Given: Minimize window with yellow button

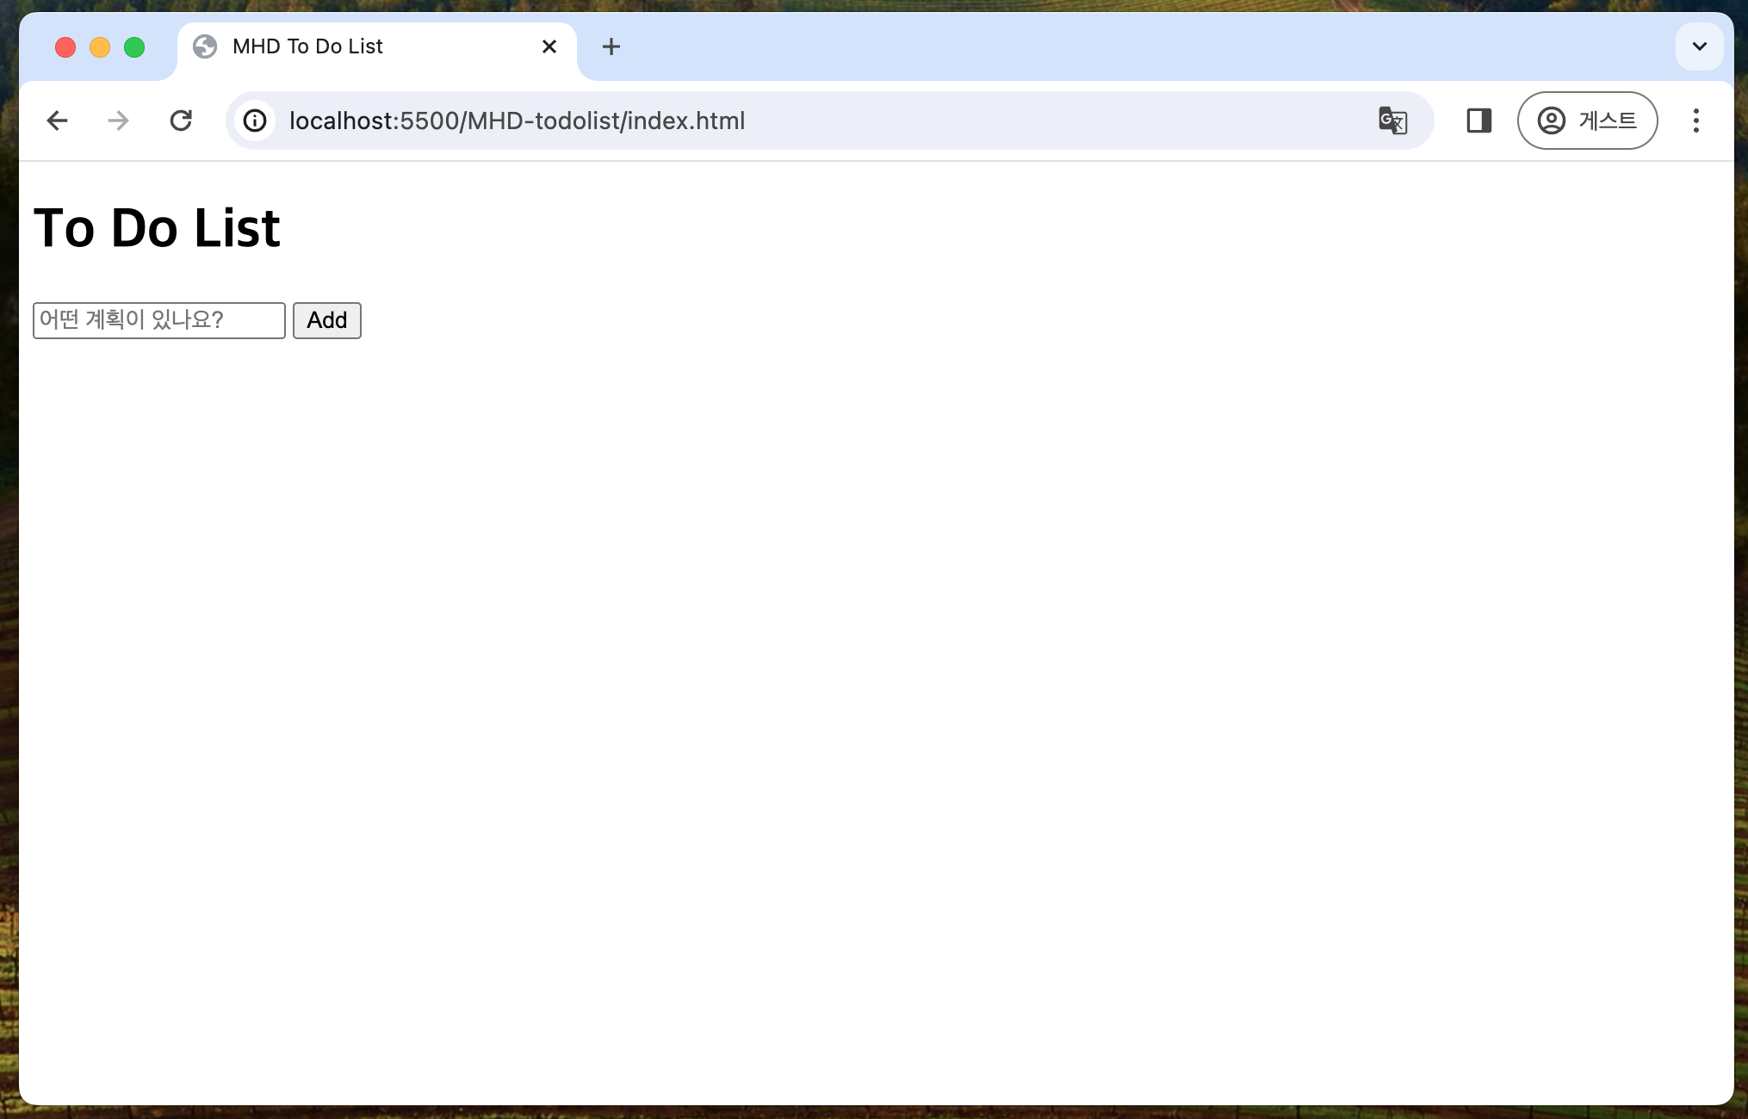Looking at the screenshot, I should pos(100,47).
